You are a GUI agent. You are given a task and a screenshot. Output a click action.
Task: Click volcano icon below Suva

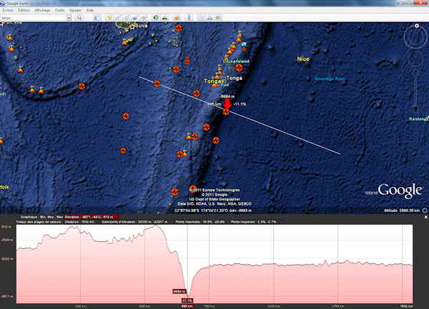[x=124, y=42]
